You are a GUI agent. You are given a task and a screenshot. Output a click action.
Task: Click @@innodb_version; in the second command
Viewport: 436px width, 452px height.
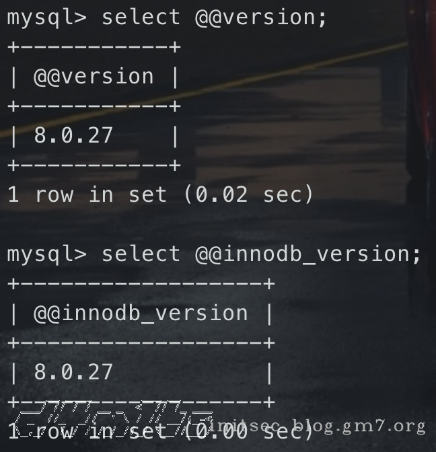[x=308, y=254]
